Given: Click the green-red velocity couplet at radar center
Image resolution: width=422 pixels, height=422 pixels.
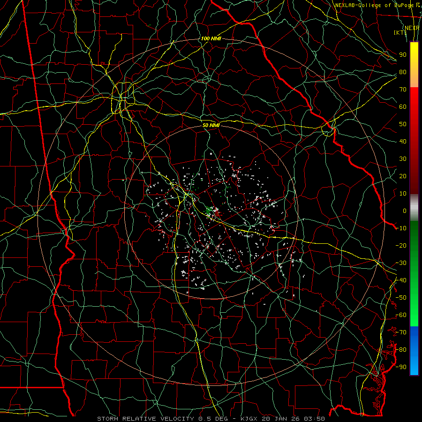Looking at the screenshot, I should pyautogui.click(x=213, y=211).
